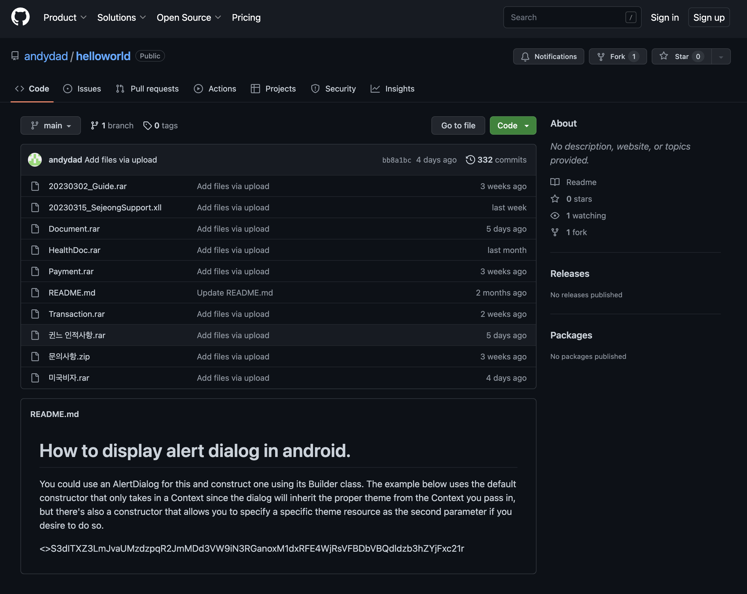The width and height of the screenshot is (747, 594).
Task: Click the fork icon in Fork button
Action: pyautogui.click(x=601, y=56)
